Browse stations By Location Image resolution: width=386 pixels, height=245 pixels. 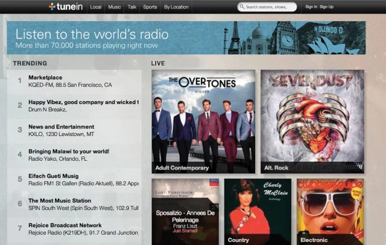(176, 7)
